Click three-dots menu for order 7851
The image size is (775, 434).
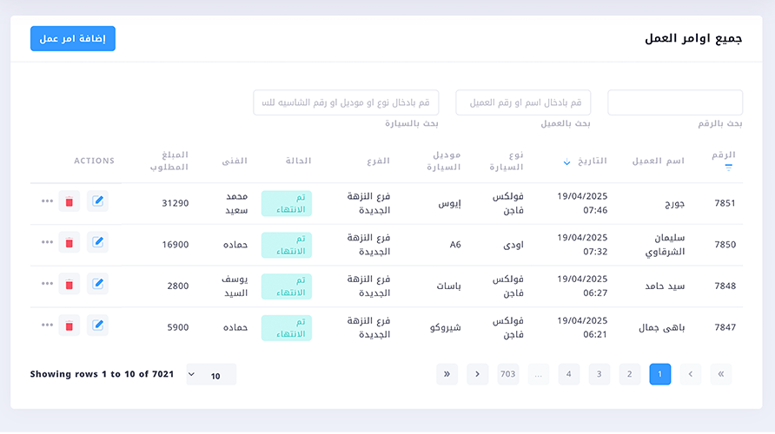[47, 201]
